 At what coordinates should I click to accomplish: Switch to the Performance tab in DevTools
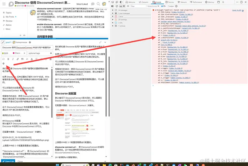(x=196, y=2)
